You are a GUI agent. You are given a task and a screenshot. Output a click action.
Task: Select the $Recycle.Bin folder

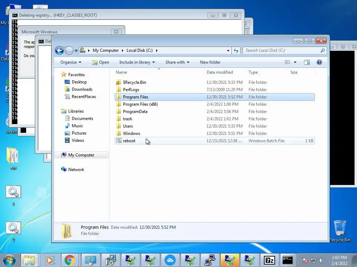click(x=214, y=82)
